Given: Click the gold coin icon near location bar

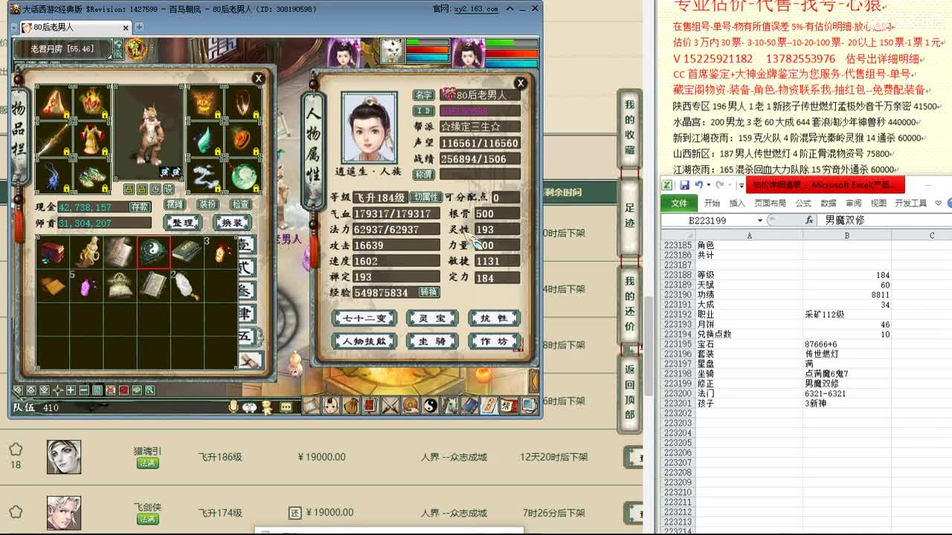Looking at the screenshot, I should [x=136, y=49].
